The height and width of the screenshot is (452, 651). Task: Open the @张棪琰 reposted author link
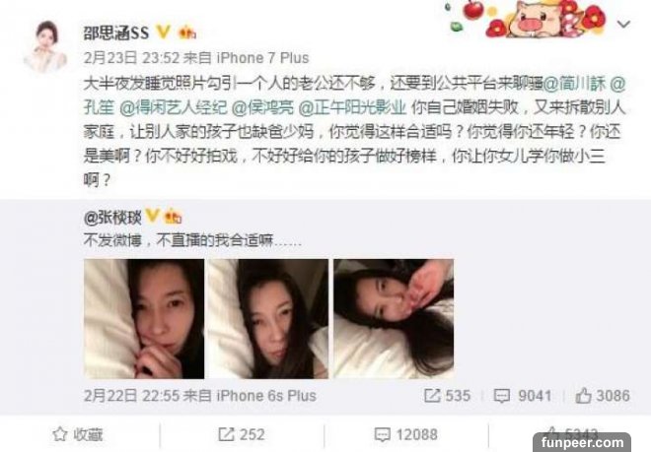[112, 217]
